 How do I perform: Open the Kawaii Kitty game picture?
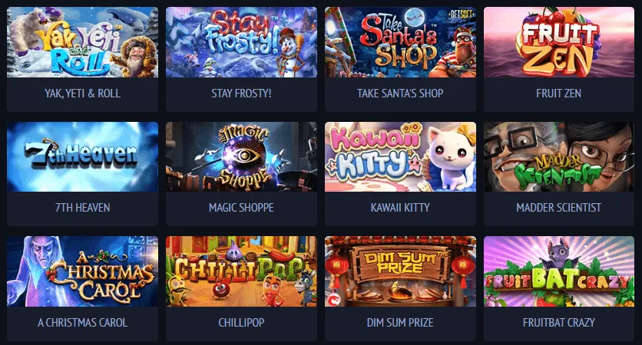(x=400, y=156)
